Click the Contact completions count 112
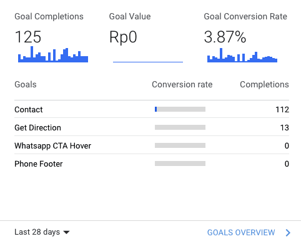Image resolution: width=301 pixels, height=244 pixels. [x=282, y=109]
